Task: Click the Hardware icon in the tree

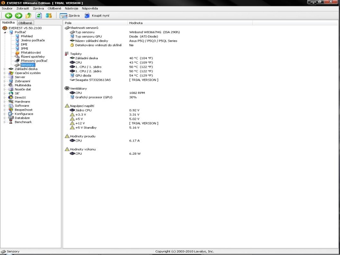Action: (11, 102)
